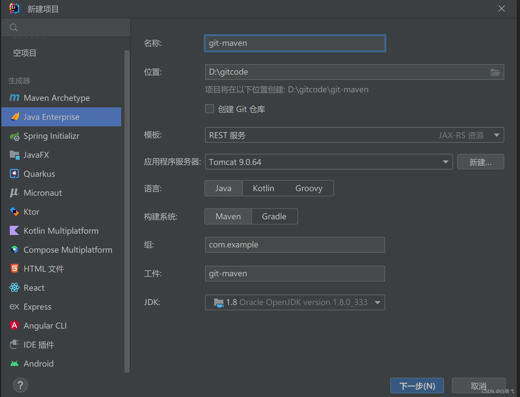Click the Java Enterprise icon
Screen dimensions: 520x397
click(15, 117)
